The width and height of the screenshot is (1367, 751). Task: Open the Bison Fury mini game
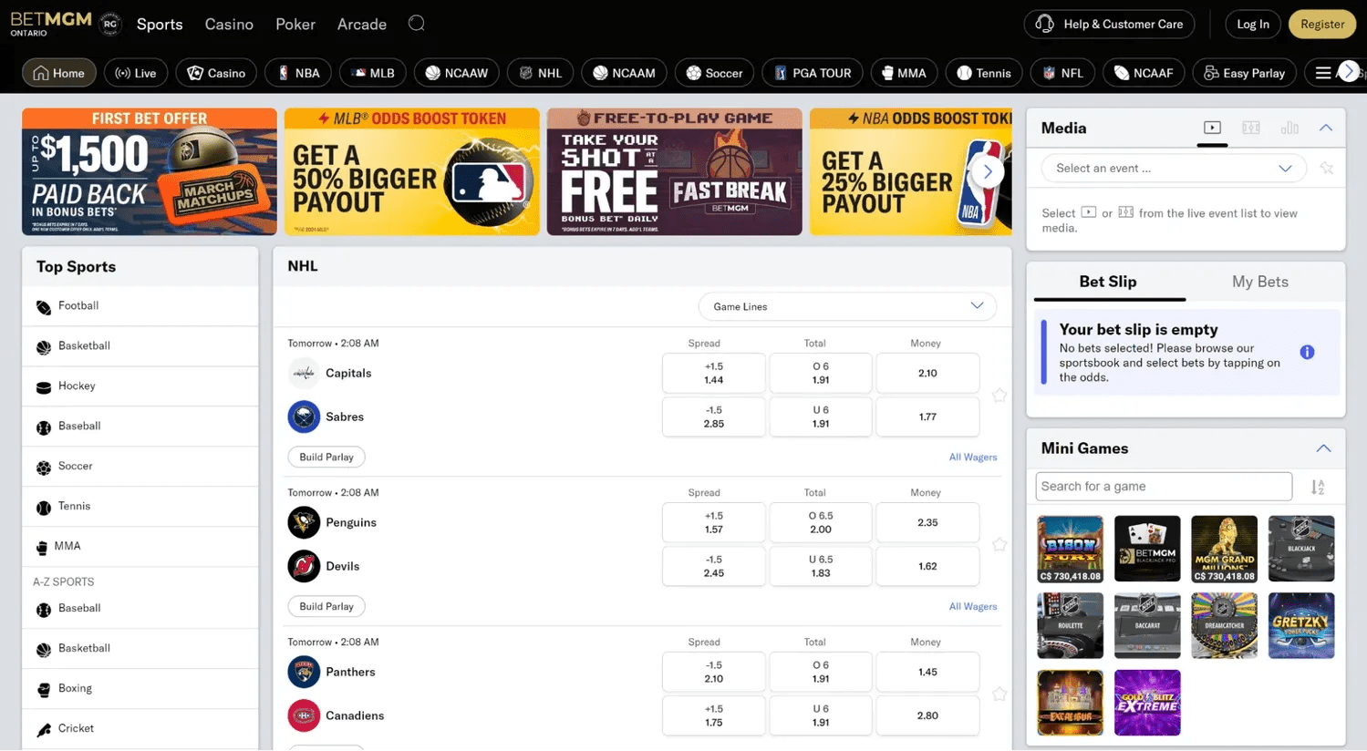1071,549
